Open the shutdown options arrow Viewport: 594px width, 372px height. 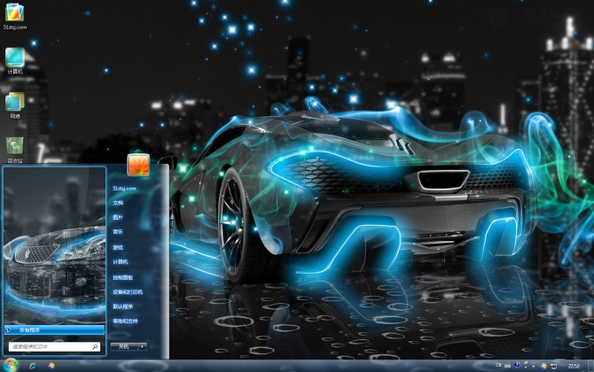click(143, 346)
